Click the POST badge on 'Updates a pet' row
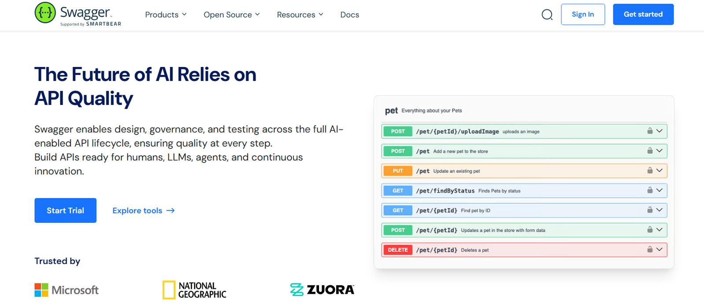 pyautogui.click(x=398, y=230)
